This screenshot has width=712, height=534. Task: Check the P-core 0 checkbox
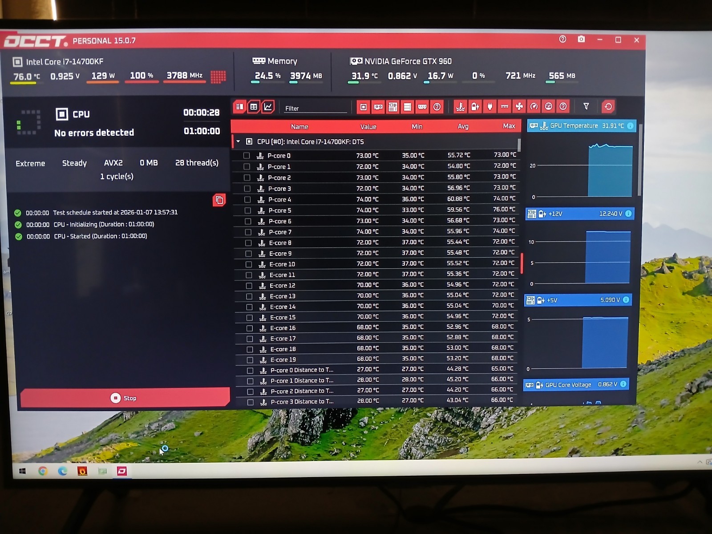pyautogui.click(x=247, y=156)
